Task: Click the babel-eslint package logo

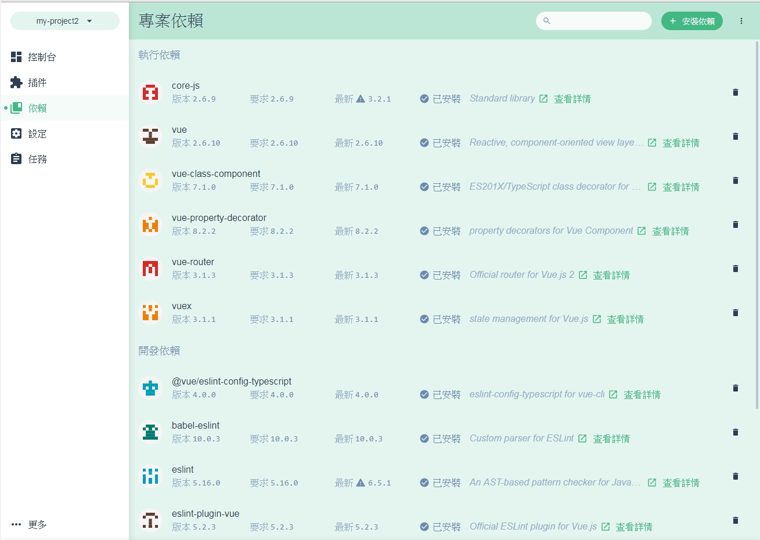Action: point(150,432)
